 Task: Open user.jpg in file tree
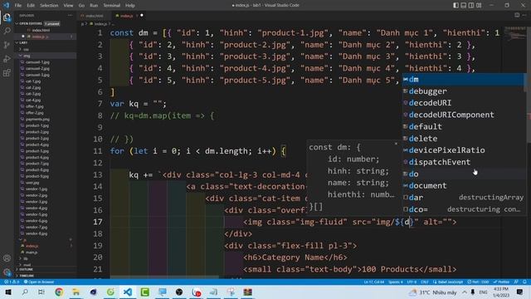point(32,183)
